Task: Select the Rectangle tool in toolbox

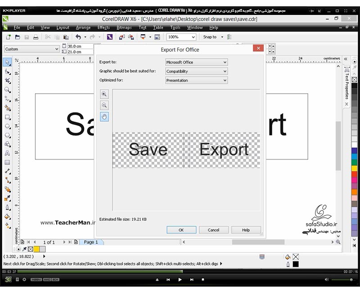Action: tap(7, 117)
